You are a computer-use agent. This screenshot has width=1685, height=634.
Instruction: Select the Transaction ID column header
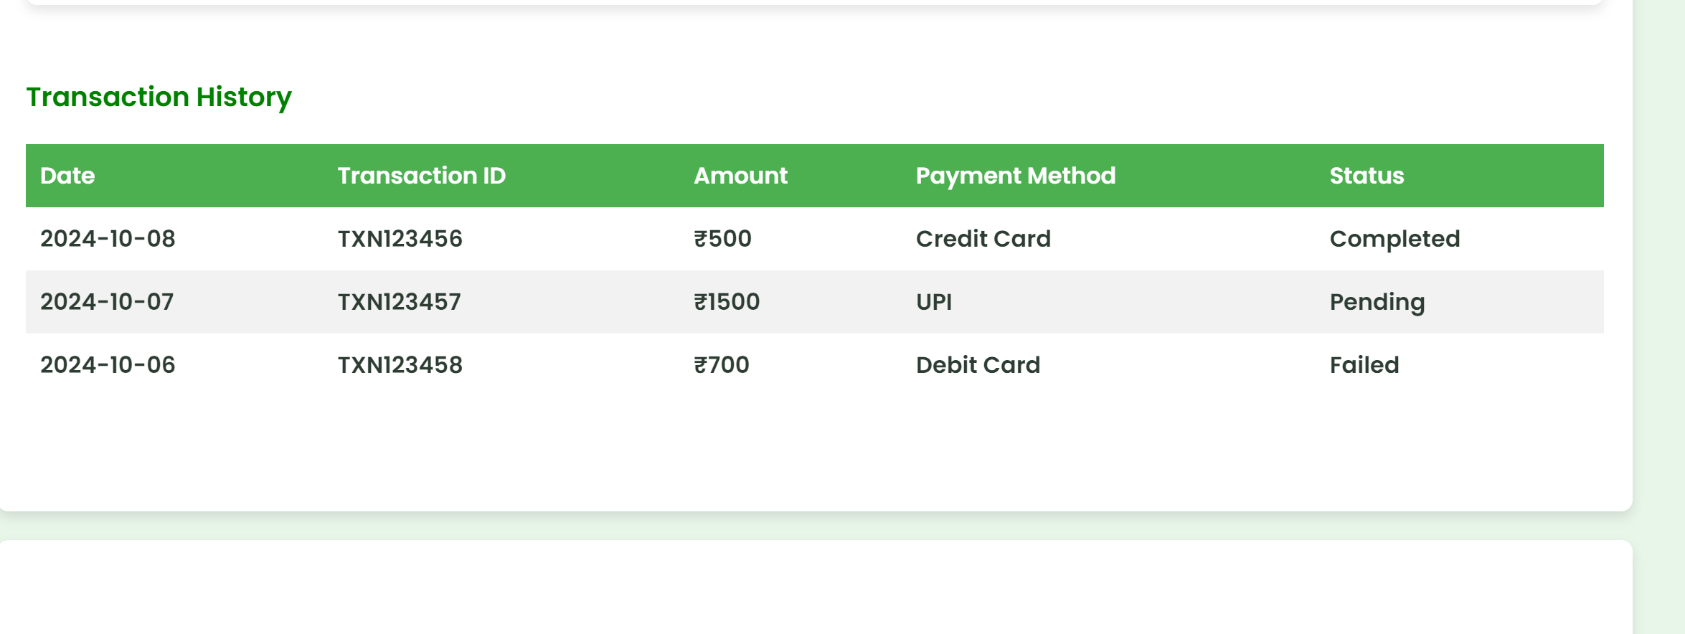point(422,176)
